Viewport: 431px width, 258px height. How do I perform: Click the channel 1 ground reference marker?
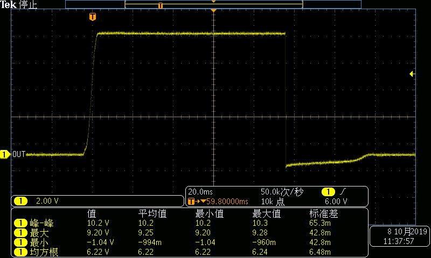tap(4, 154)
